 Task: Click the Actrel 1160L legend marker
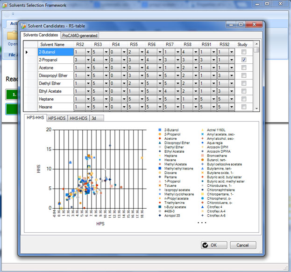202,130
